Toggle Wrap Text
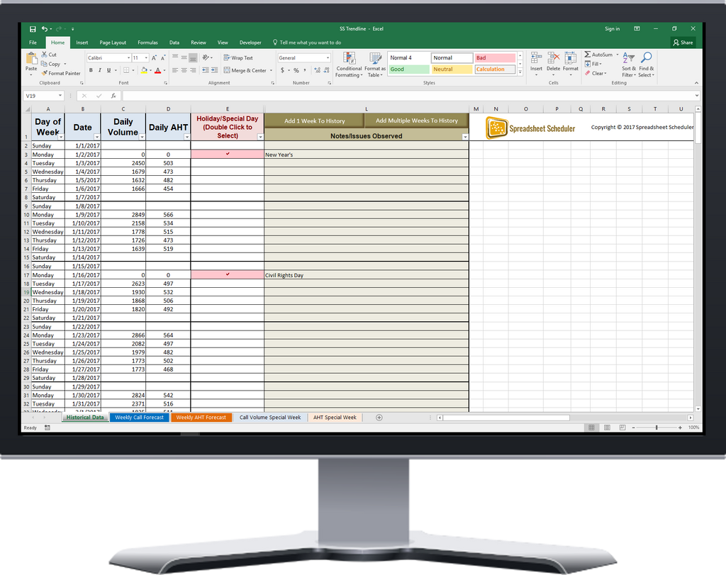Image resolution: width=726 pixels, height=575 pixels. 238,58
